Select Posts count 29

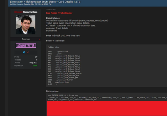pyautogui.click(x=36, y=57)
